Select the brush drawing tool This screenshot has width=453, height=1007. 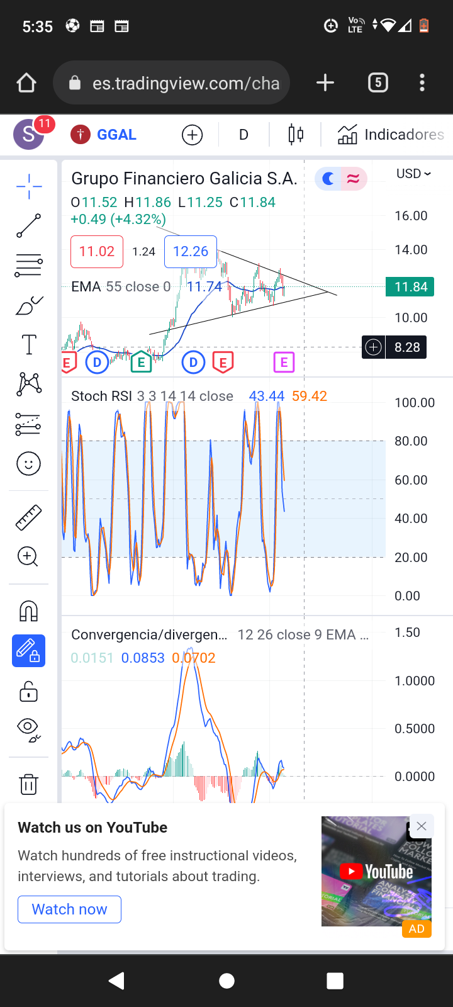tap(29, 305)
